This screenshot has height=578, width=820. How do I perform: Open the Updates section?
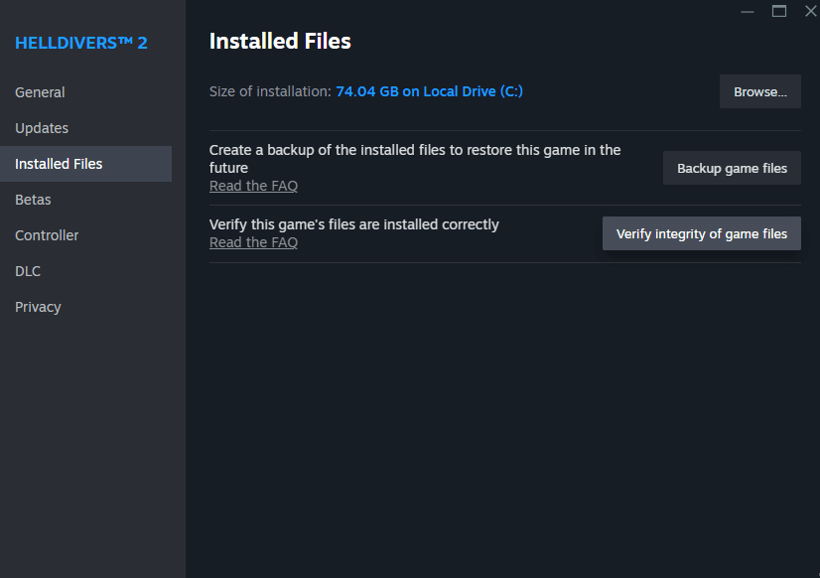tap(42, 127)
